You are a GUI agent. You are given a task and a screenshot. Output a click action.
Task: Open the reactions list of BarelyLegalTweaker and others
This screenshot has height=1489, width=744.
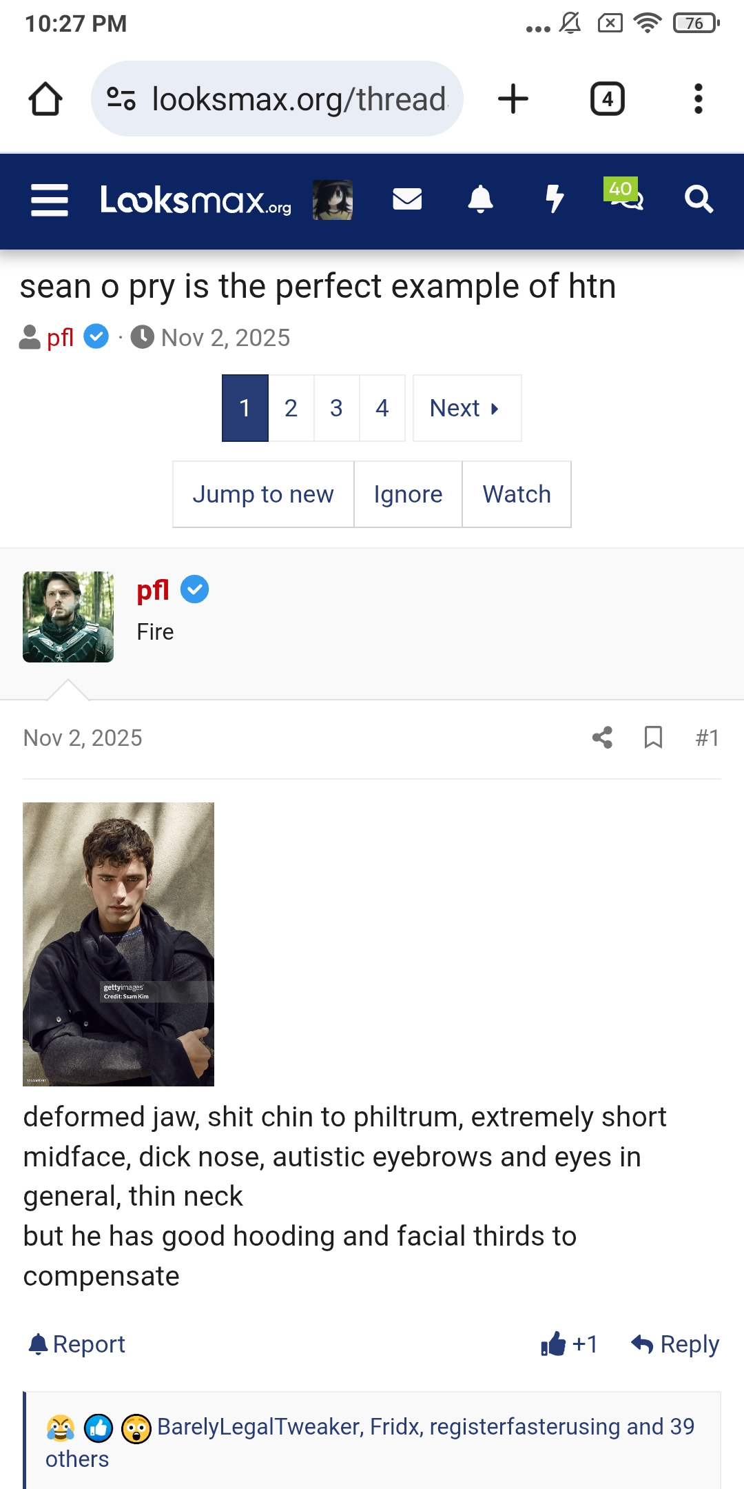click(x=370, y=1443)
